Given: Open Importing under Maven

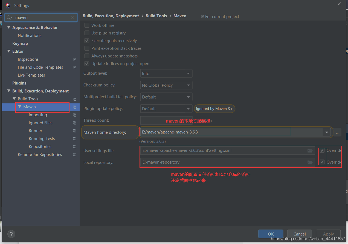Looking at the screenshot, I should click(x=38, y=115).
